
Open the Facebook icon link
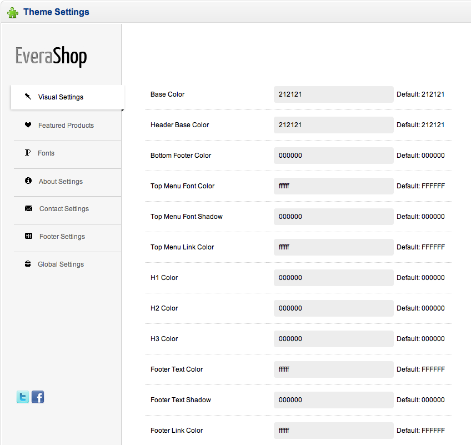coord(38,397)
